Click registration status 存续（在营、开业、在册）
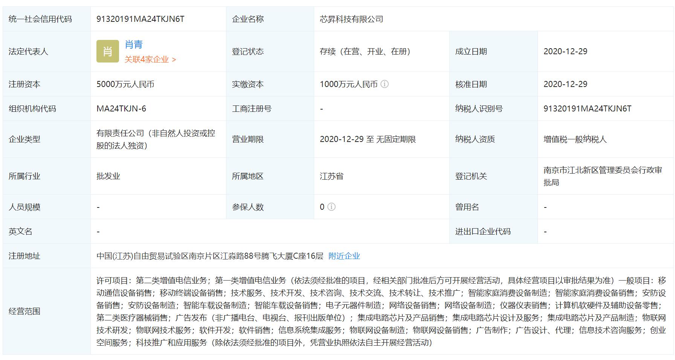Viewport: 675px width, 360px height. click(x=365, y=52)
